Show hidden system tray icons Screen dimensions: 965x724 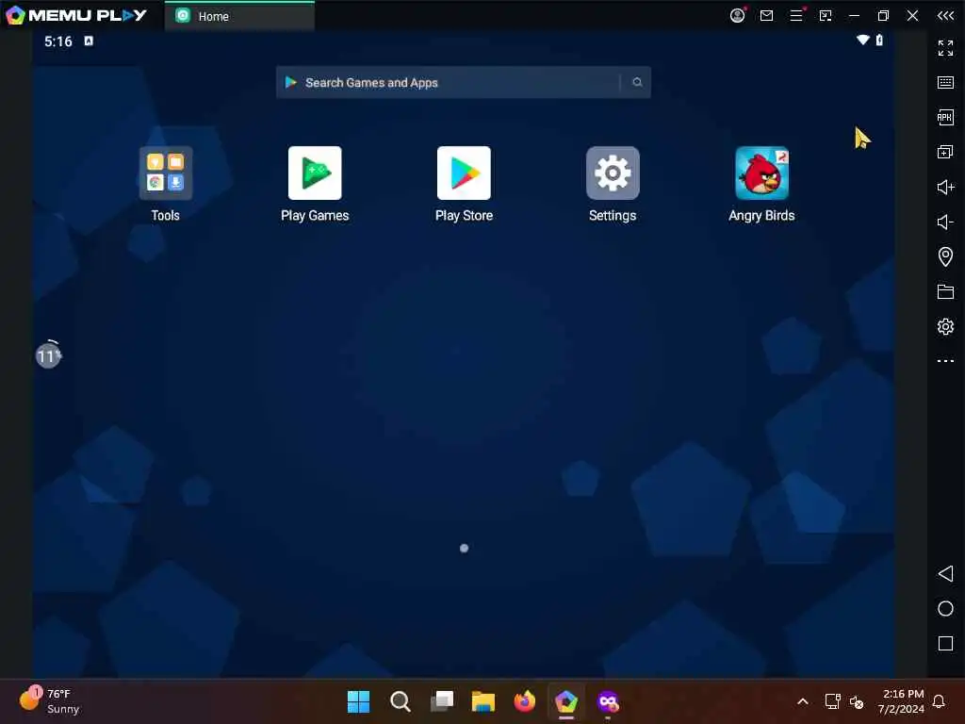[803, 701]
